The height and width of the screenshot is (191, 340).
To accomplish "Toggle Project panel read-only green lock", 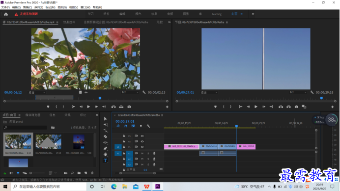I will (5, 173).
